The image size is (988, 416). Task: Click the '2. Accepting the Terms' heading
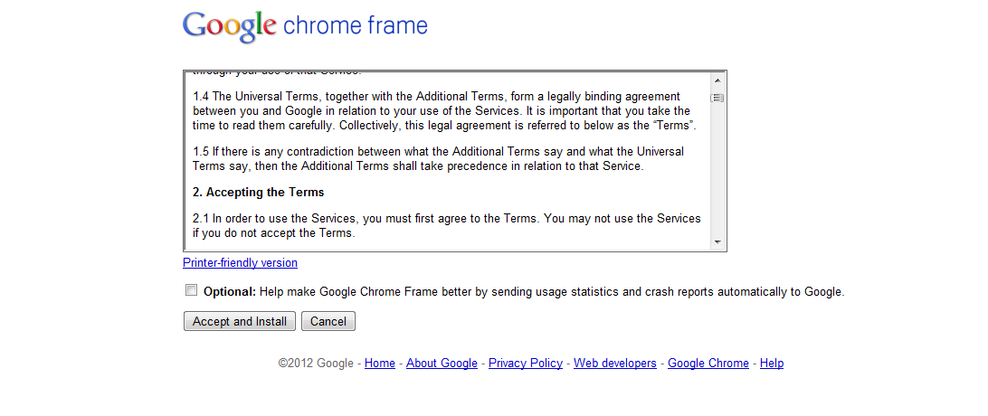pos(259,193)
